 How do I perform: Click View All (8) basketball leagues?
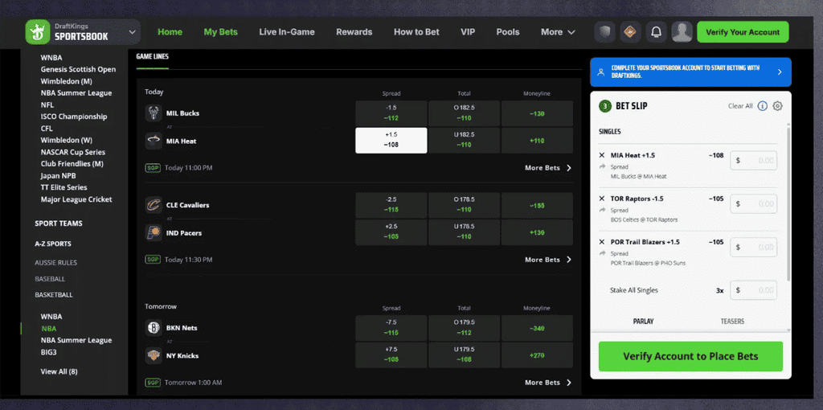pos(59,371)
